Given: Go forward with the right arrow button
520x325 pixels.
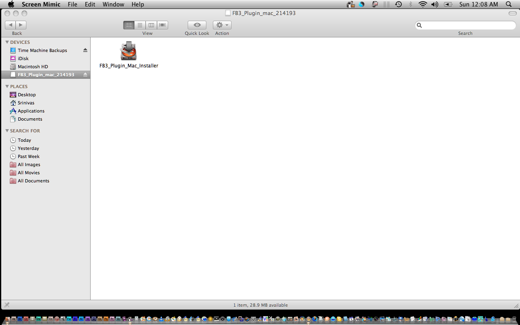Looking at the screenshot, I should coord(21,25).
